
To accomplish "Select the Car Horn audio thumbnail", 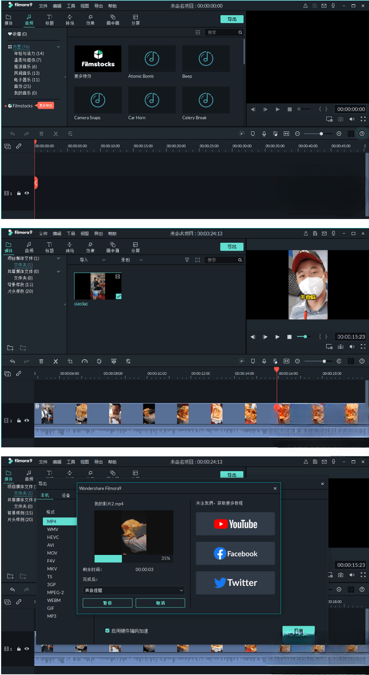I will [152, 100].
